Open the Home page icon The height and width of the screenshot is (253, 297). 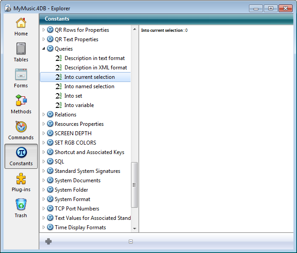point(21,23)
